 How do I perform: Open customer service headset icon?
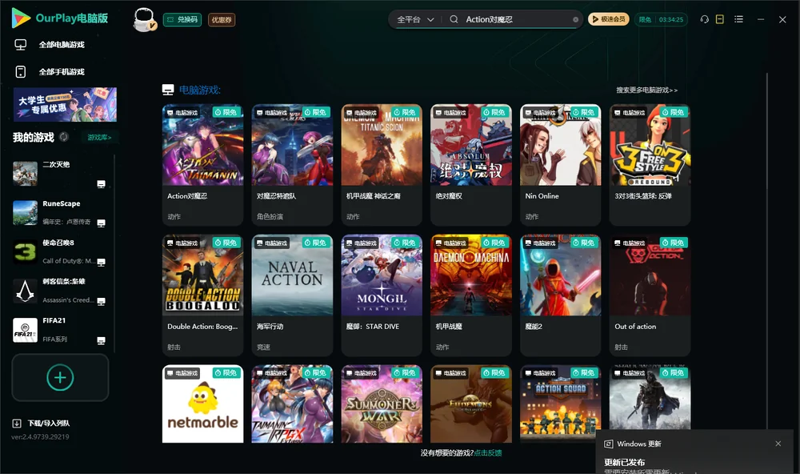pos(705,19)
